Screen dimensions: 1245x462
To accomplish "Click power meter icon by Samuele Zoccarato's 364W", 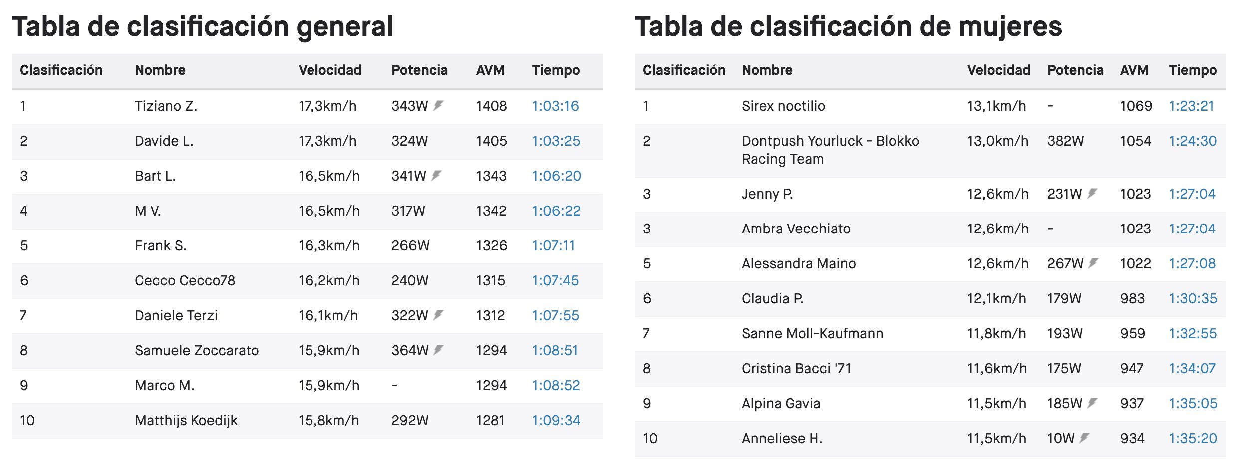I will pyautogui.click(x=438, y=350).
